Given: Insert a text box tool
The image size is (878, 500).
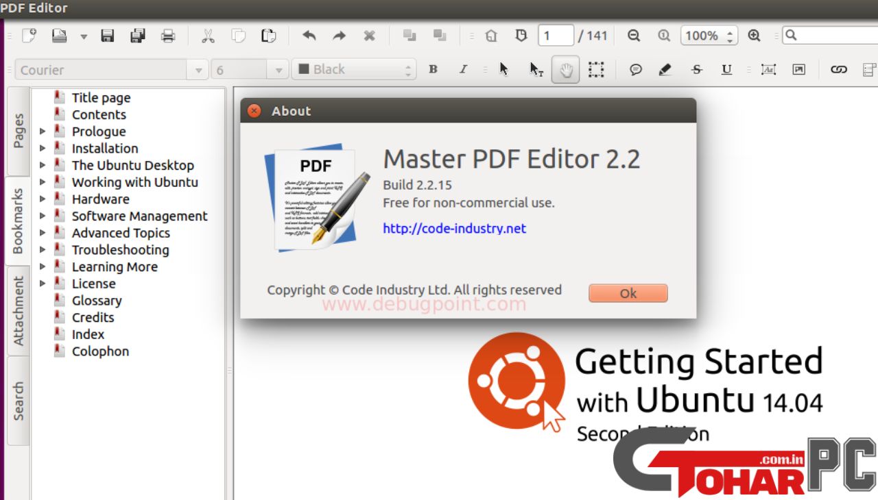Looking at the screenshot, I should tap(768, 69).
